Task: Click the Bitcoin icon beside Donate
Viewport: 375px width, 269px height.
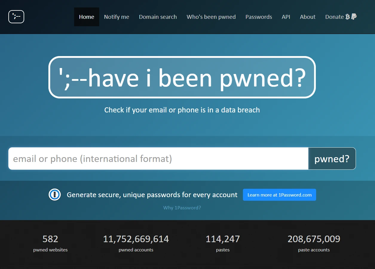Action: tap(348, 17)
